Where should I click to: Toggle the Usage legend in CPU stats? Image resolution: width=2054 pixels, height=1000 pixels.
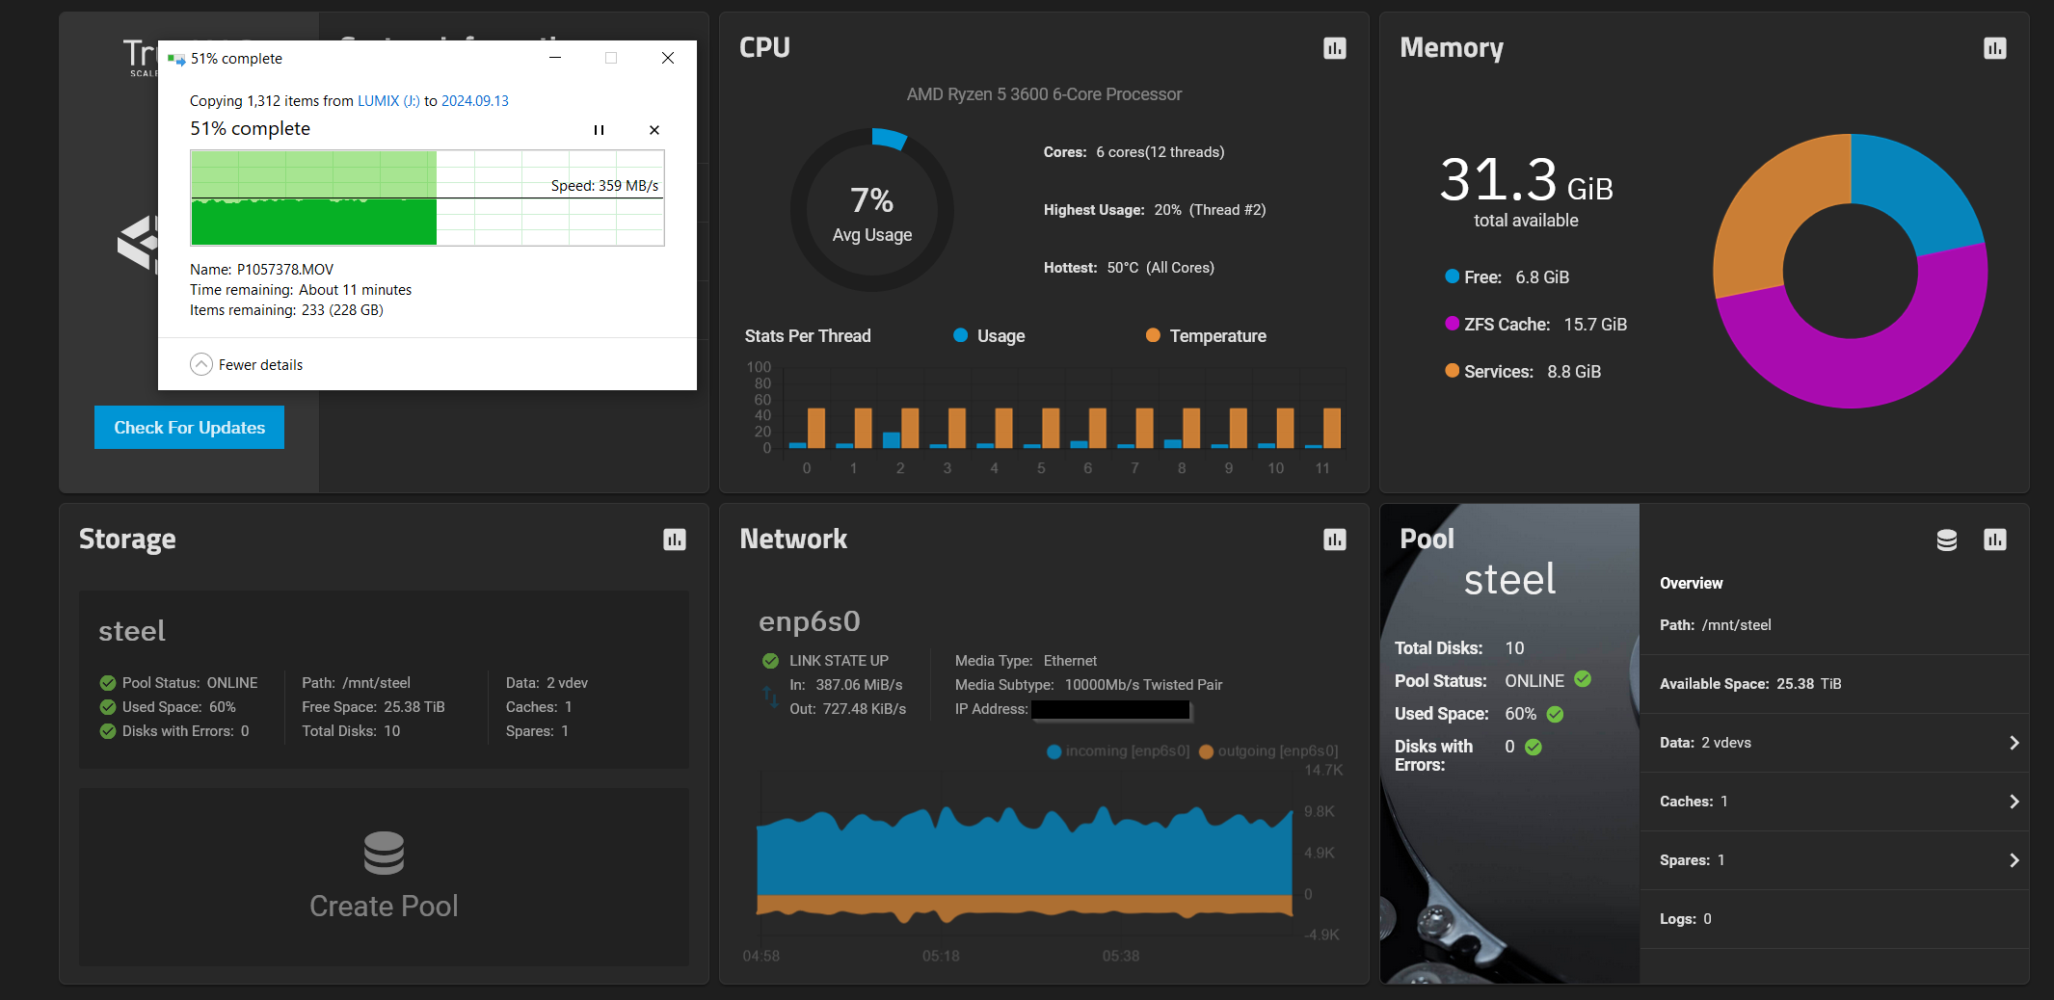pos(989,336)
